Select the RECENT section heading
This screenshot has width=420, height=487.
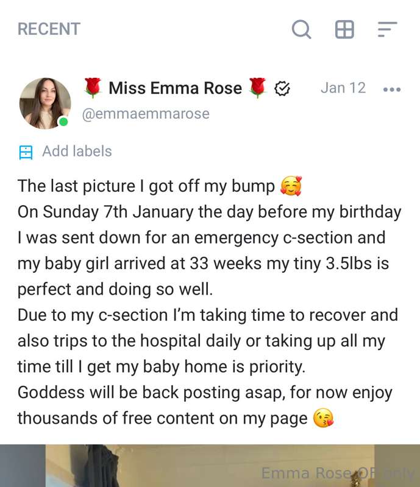(x=49, y=29)
